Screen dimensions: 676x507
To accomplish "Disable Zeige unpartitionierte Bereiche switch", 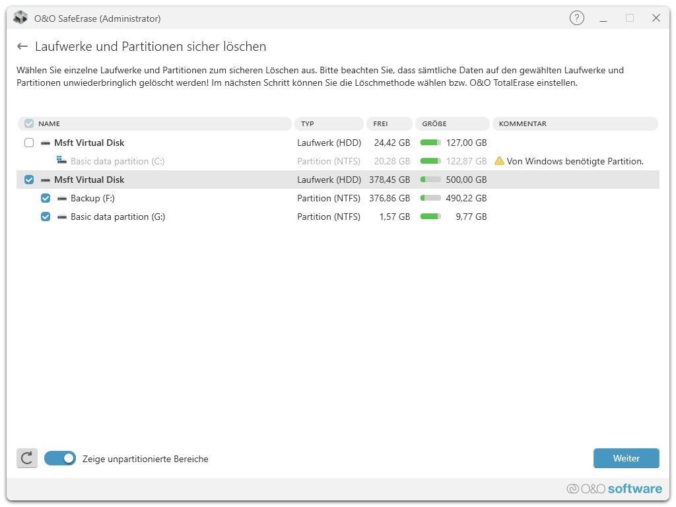I will (x=60, y=458).
